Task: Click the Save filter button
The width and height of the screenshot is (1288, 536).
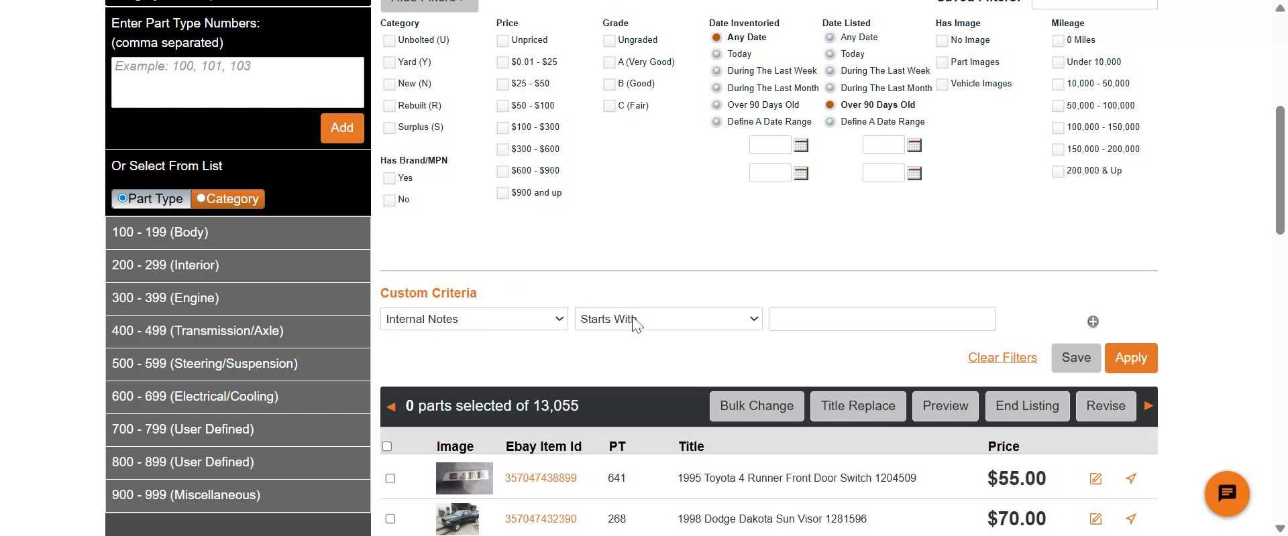Action: 1076,358
